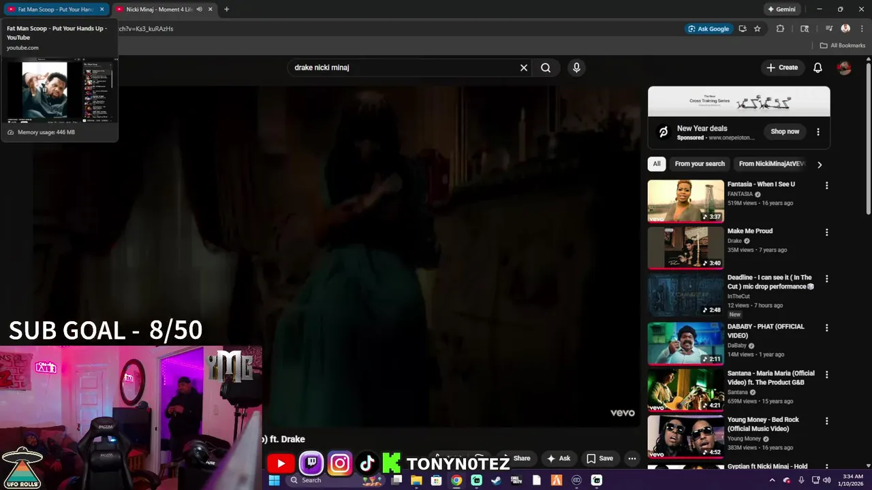Open Gemini in Chrome
Viewport: 872px width, 490px height.
tap(781, 10)
